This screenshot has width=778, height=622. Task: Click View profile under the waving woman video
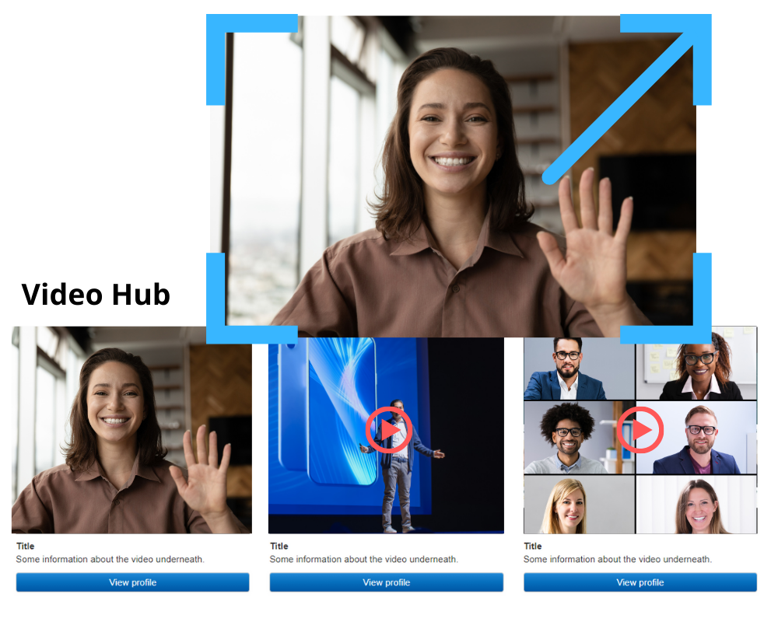pos(132,582)
